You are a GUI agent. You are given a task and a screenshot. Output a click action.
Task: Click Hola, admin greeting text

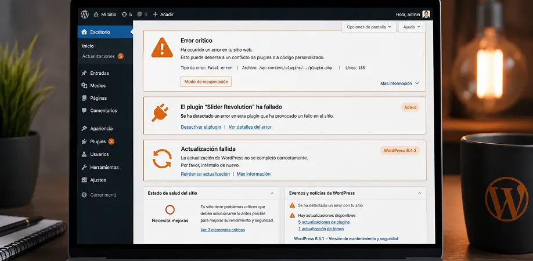tap(408, 14)
